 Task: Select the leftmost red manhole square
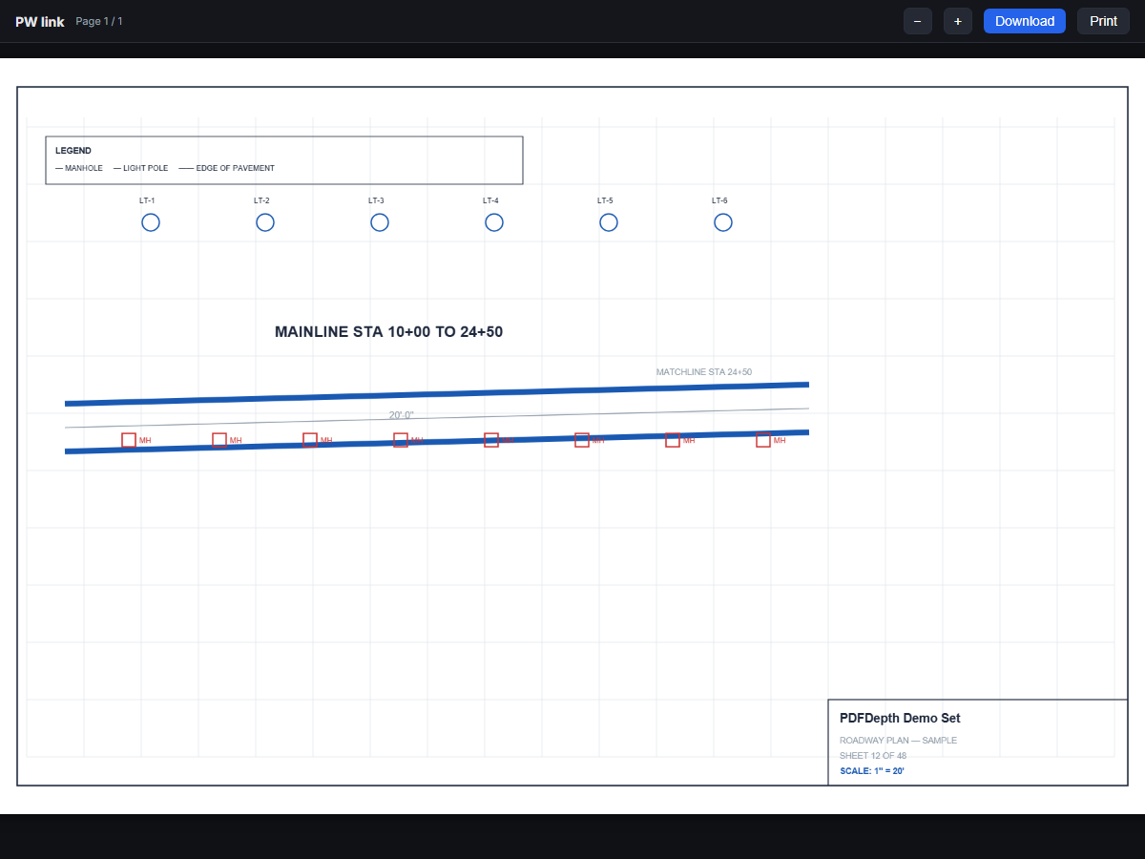[x=129, y=440]
